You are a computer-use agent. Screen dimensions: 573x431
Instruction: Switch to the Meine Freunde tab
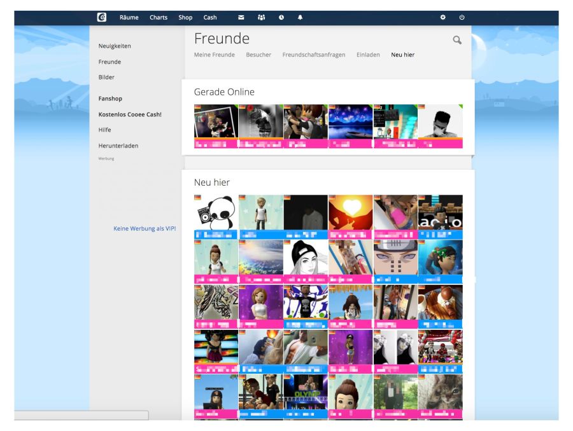[214, 55]
